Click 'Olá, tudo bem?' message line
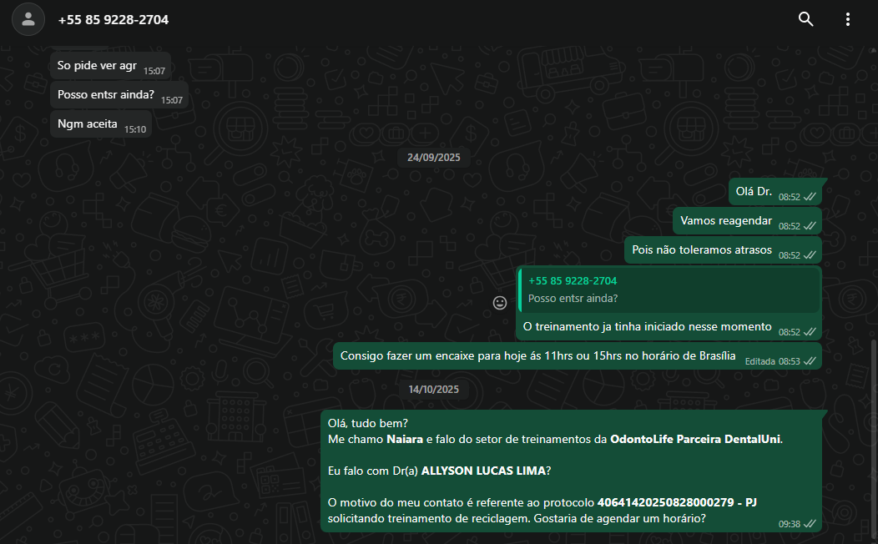Viewport: 878px width, 544px height. (x=368, y=423)
